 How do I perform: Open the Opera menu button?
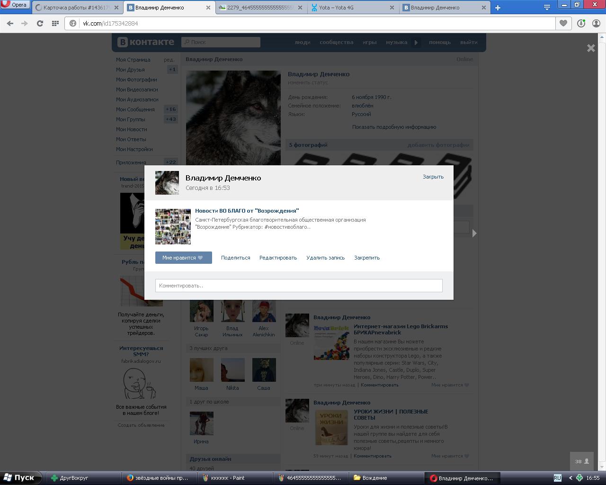click(x=15, y=5)
